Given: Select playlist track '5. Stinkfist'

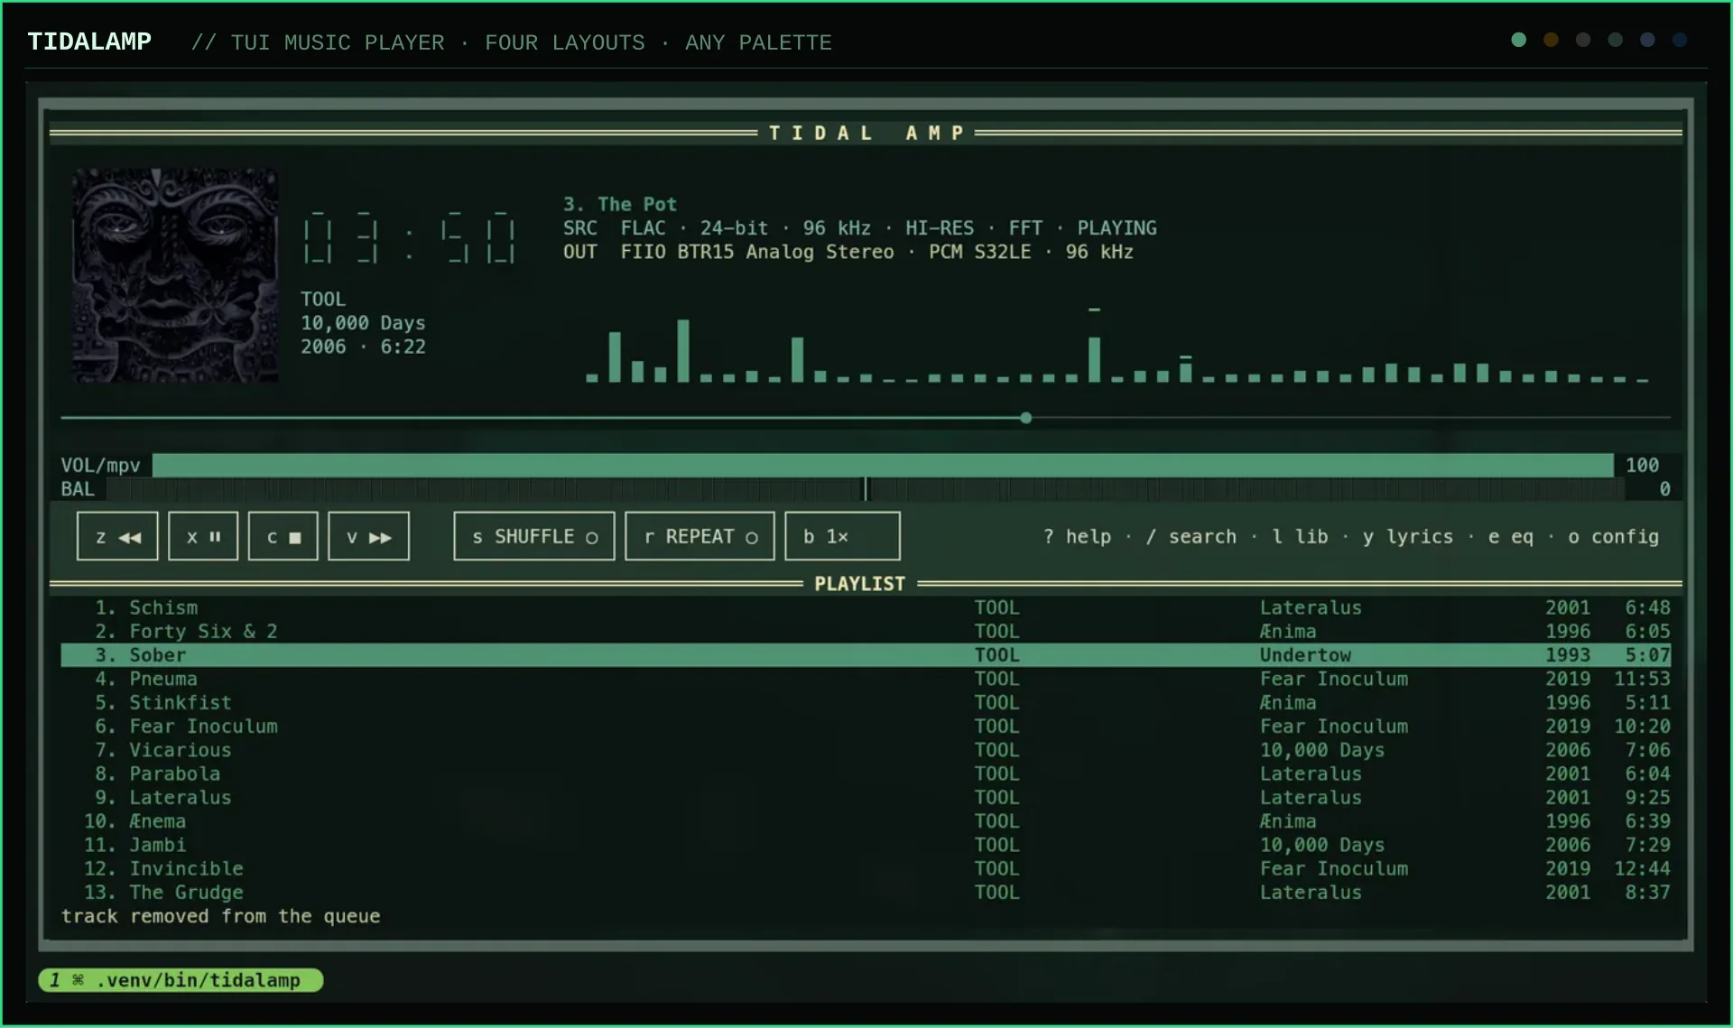Looking at the screenshot, I should click(866, 702).
